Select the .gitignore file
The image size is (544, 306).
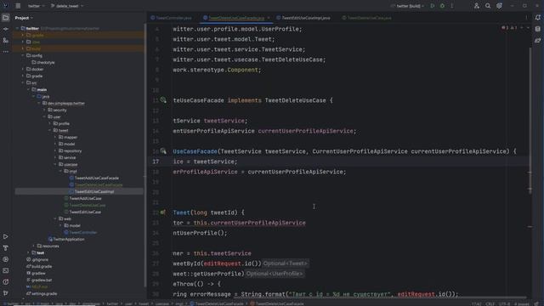pos(37,259)
